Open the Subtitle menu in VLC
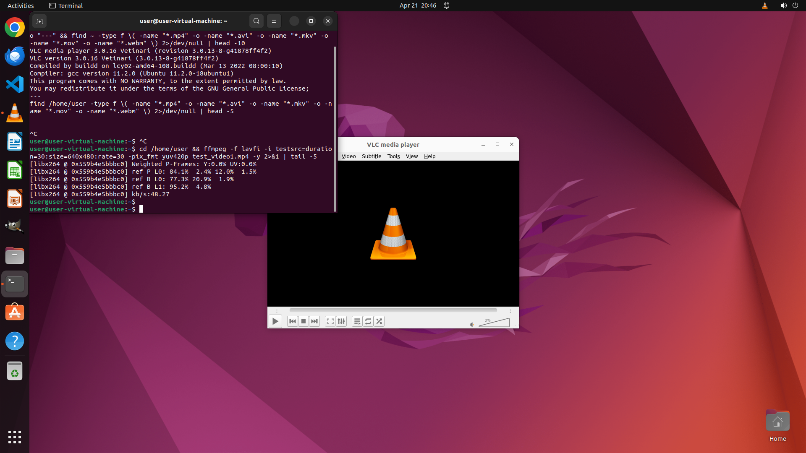Screen dimensions: 806x453 [371, 156]
